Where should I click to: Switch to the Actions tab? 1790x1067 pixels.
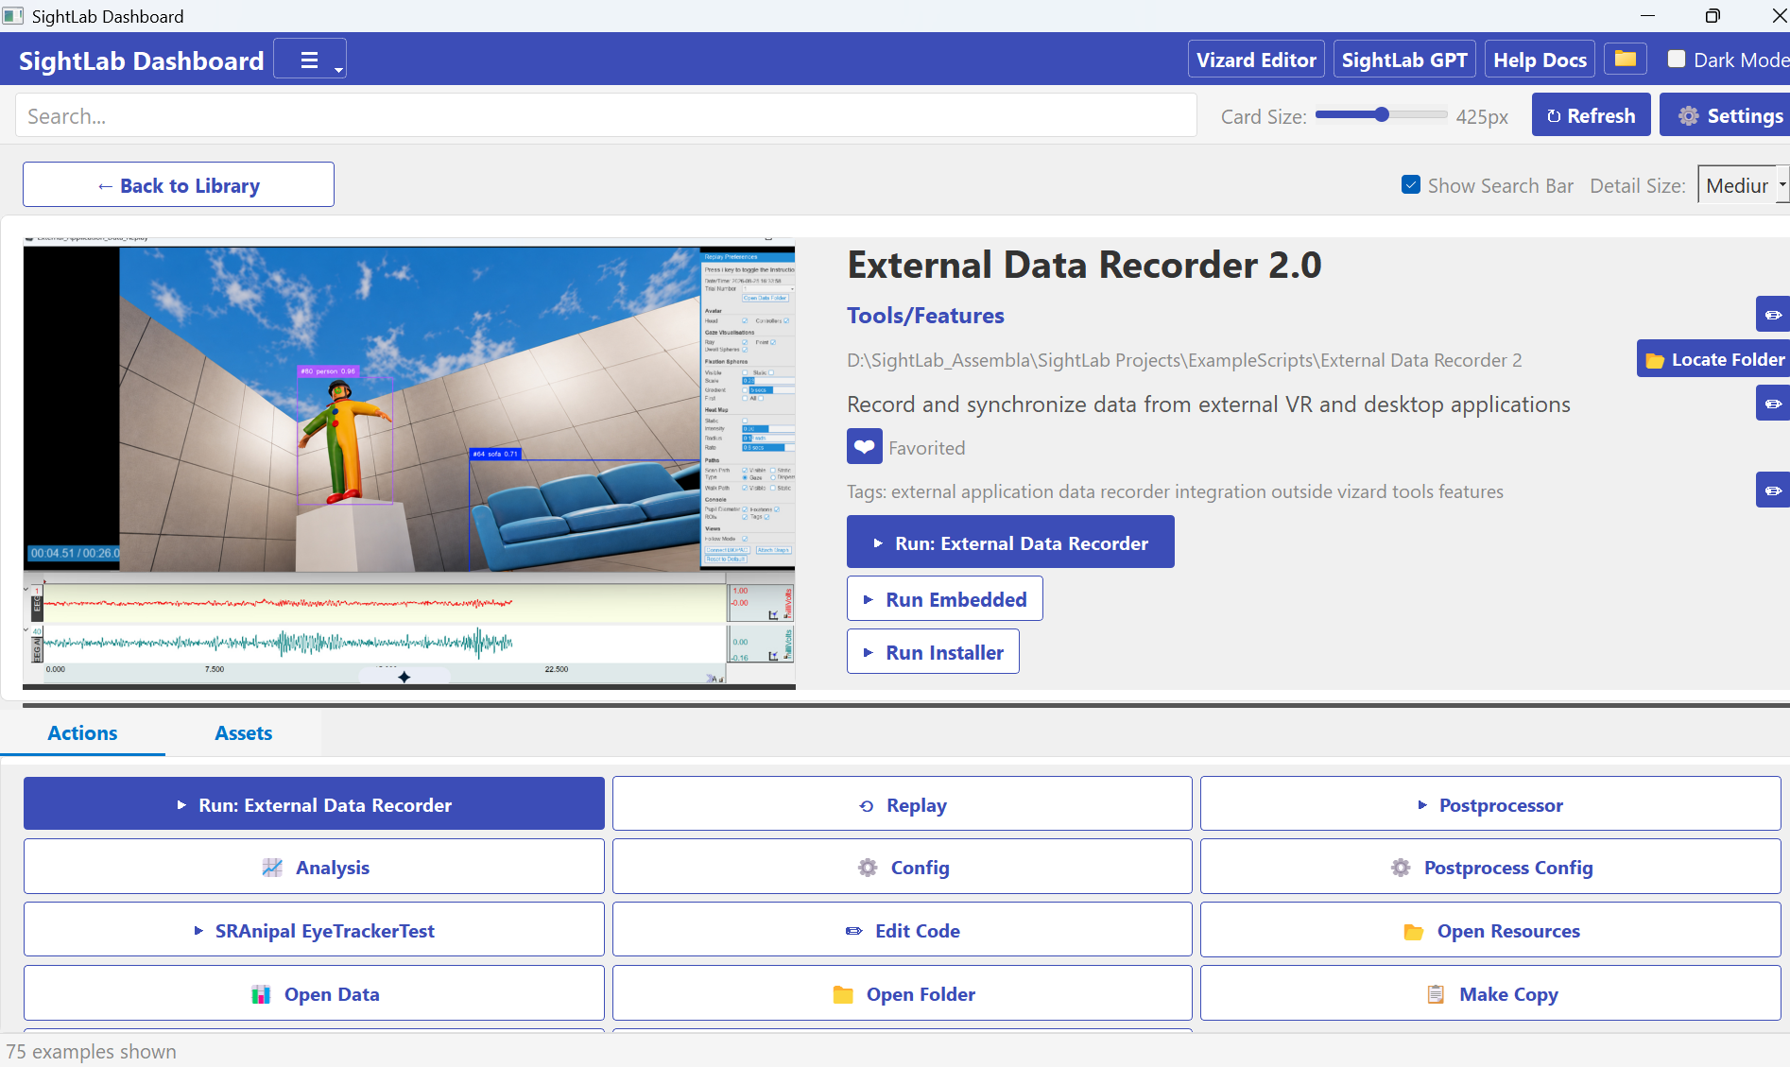pos(82,732)
